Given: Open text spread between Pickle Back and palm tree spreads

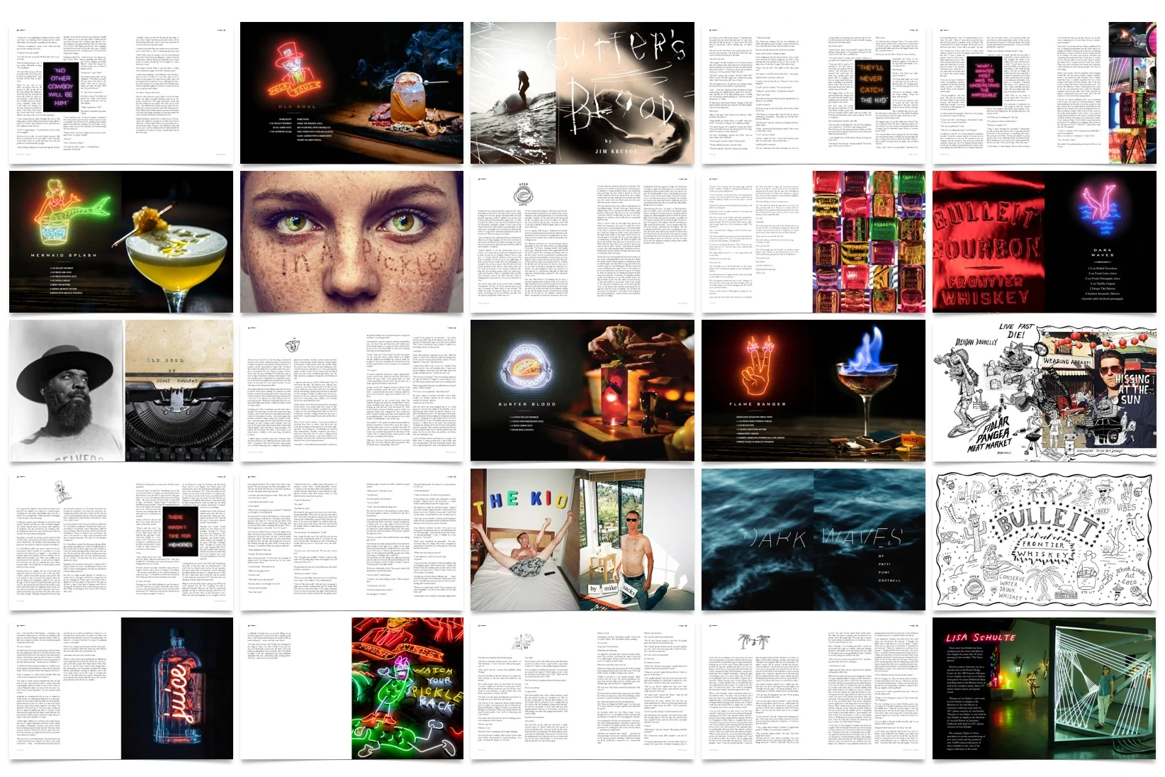Looking at the screenshot, I should (582, 688).
